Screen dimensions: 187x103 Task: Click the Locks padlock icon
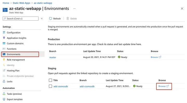(4, 81)
